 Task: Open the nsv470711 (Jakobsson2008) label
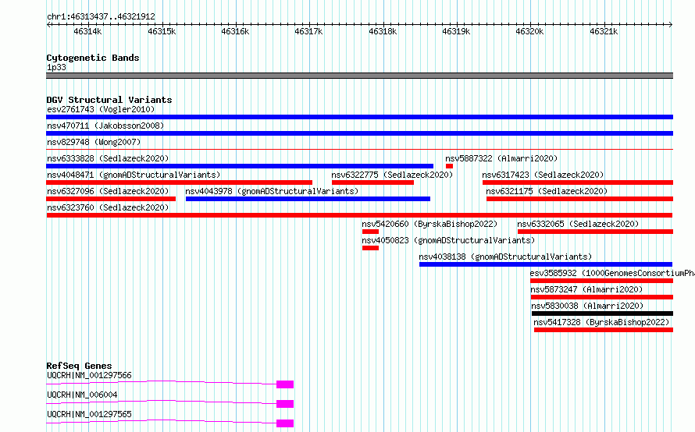pyautogui.click(x=105, y=126)
